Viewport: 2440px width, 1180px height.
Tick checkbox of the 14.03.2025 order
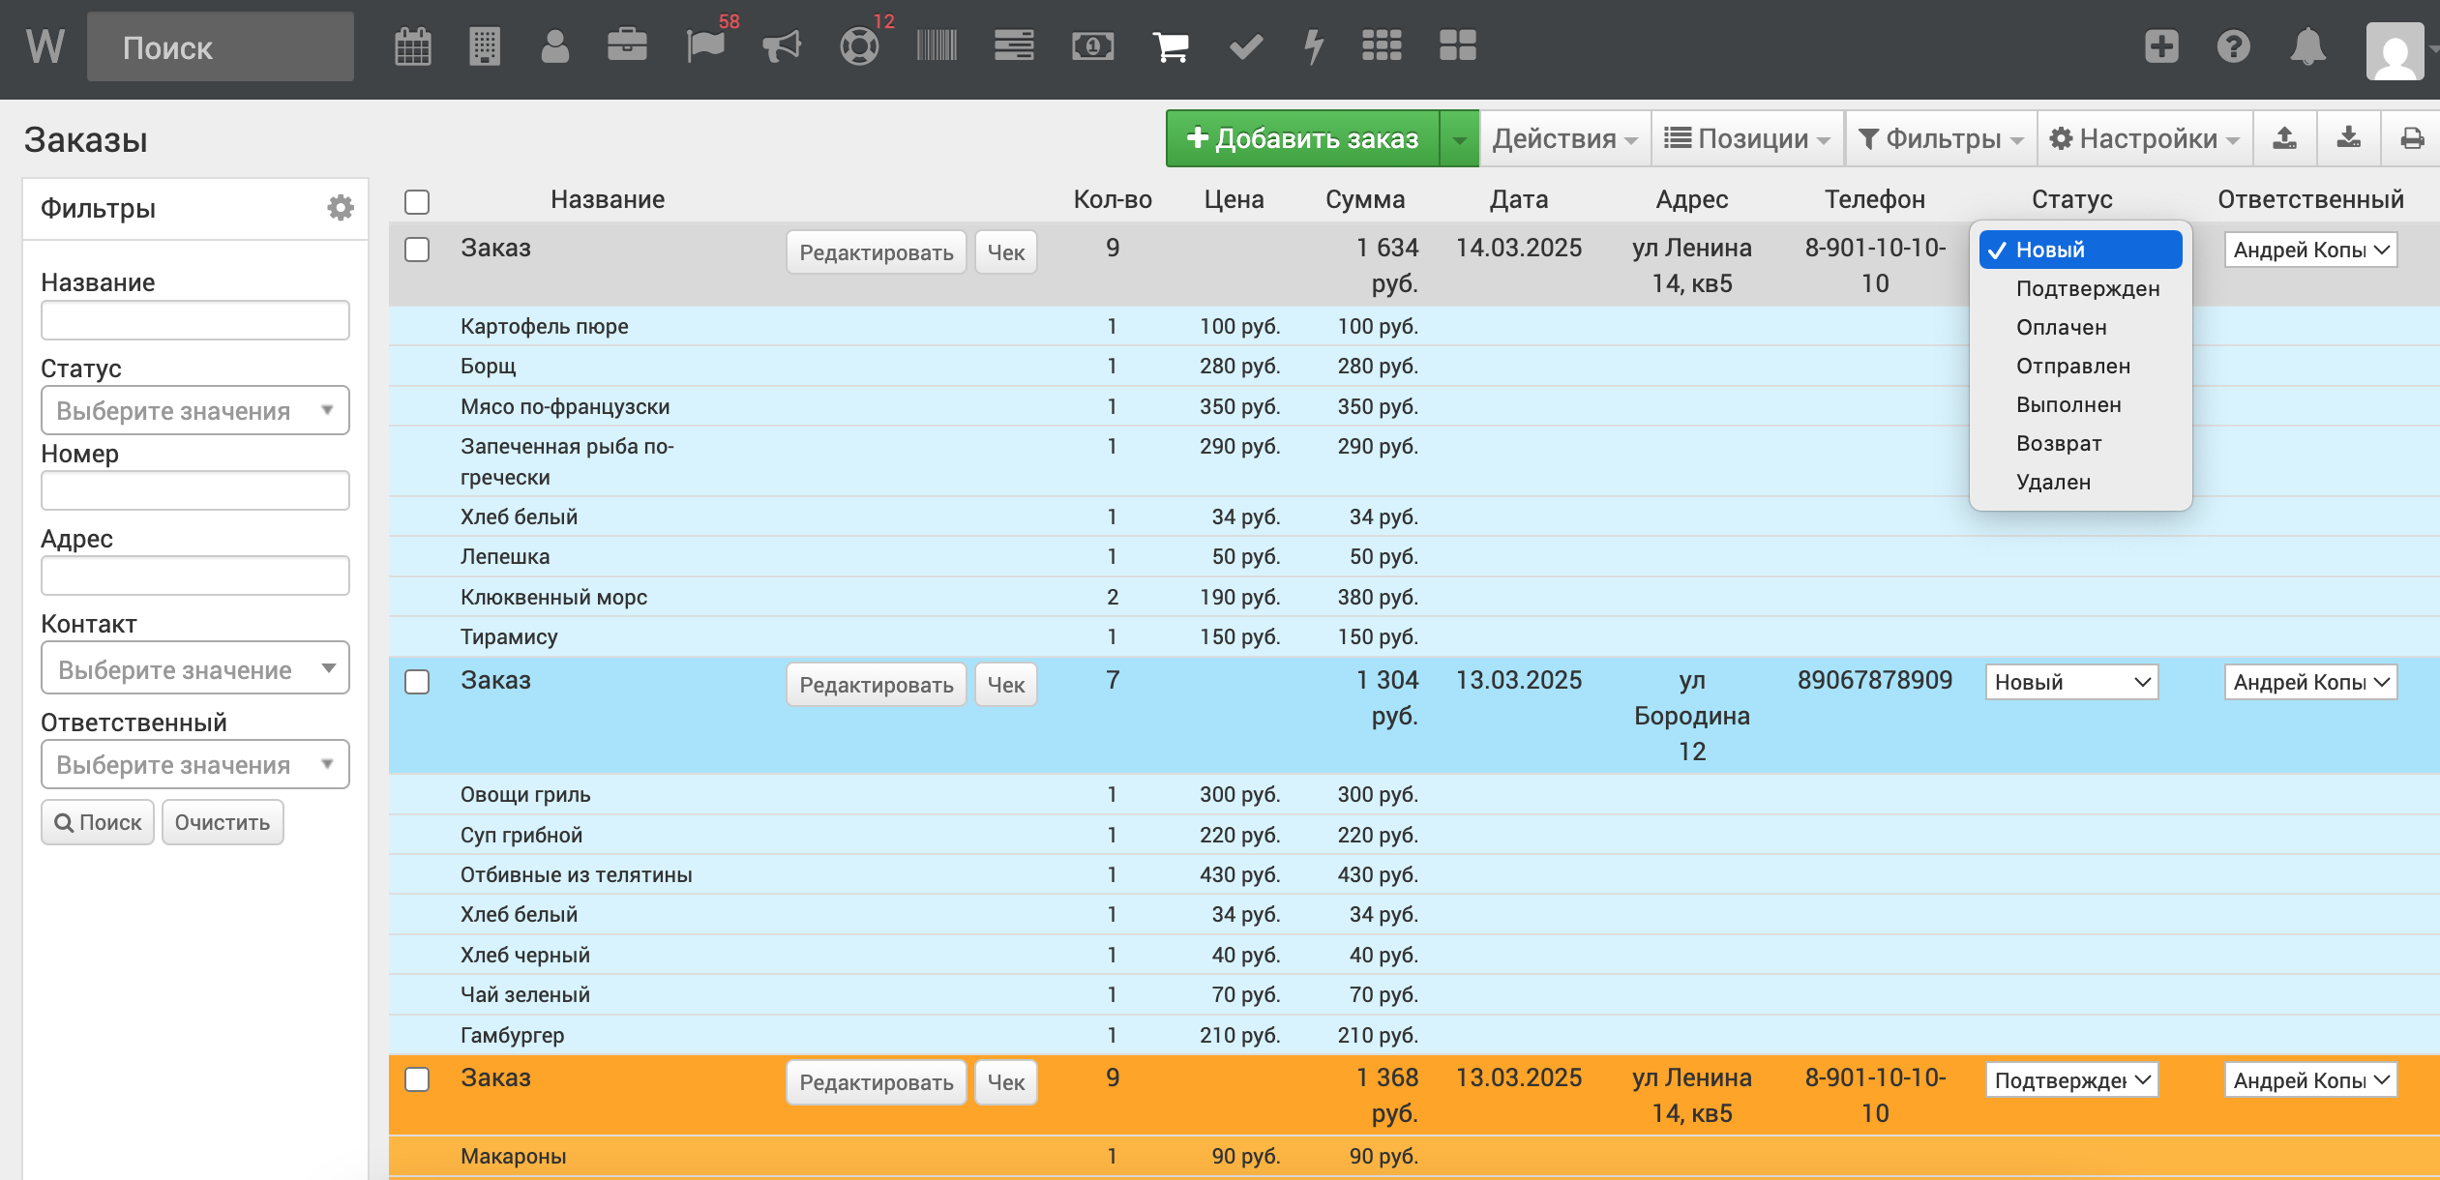[417, 250]
